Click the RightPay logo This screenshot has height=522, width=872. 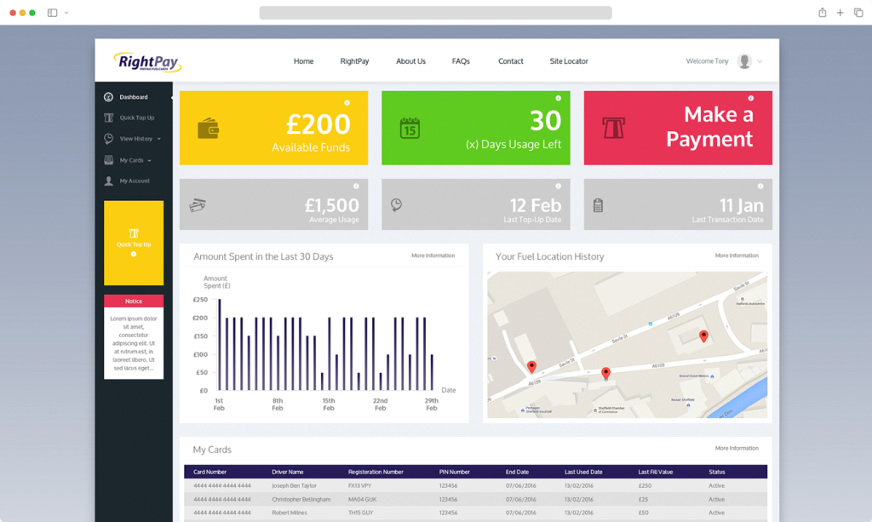point(146,61)
